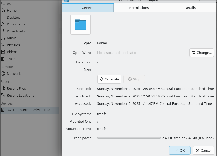Click Calculate to compute folder size
The height and width of the screenshot is (156, 217).
coord(109,79)
